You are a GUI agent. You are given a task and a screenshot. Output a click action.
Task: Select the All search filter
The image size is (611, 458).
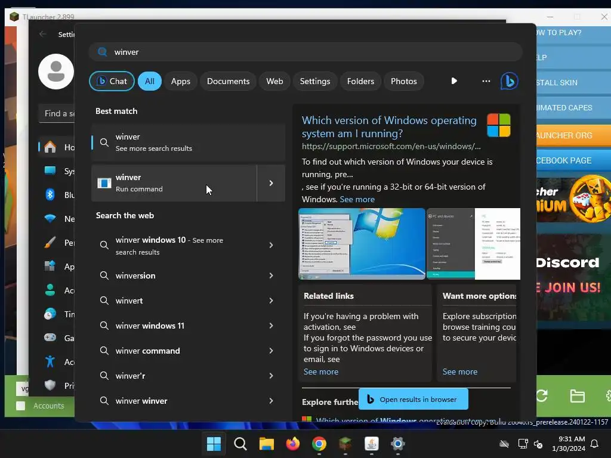coord(150,81)
